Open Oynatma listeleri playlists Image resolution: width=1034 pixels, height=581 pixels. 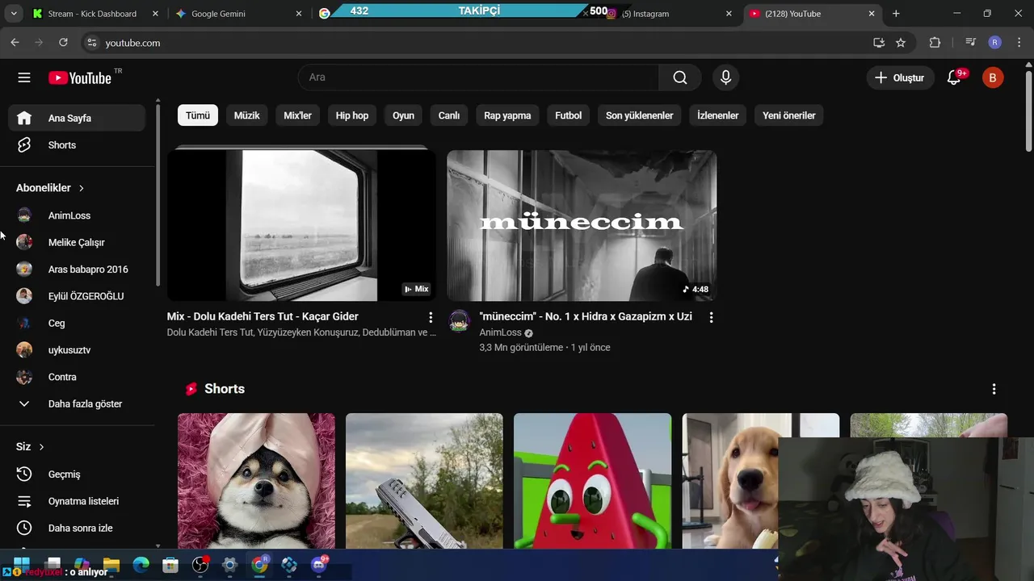tap(77, 501)
